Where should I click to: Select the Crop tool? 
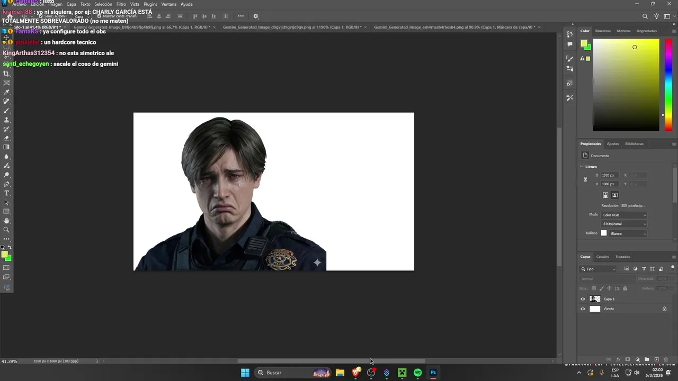coord(6,74)
